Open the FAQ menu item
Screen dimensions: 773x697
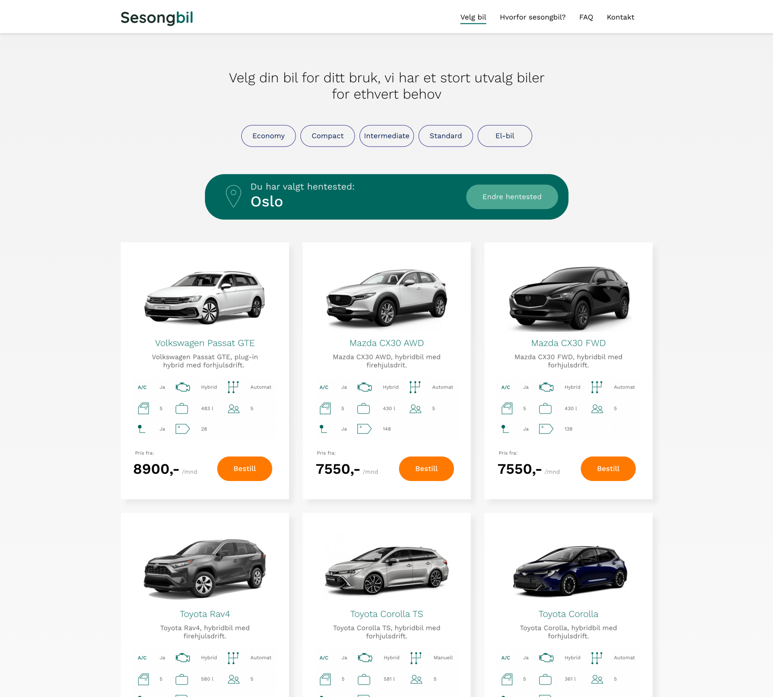(x=586, y=17)
